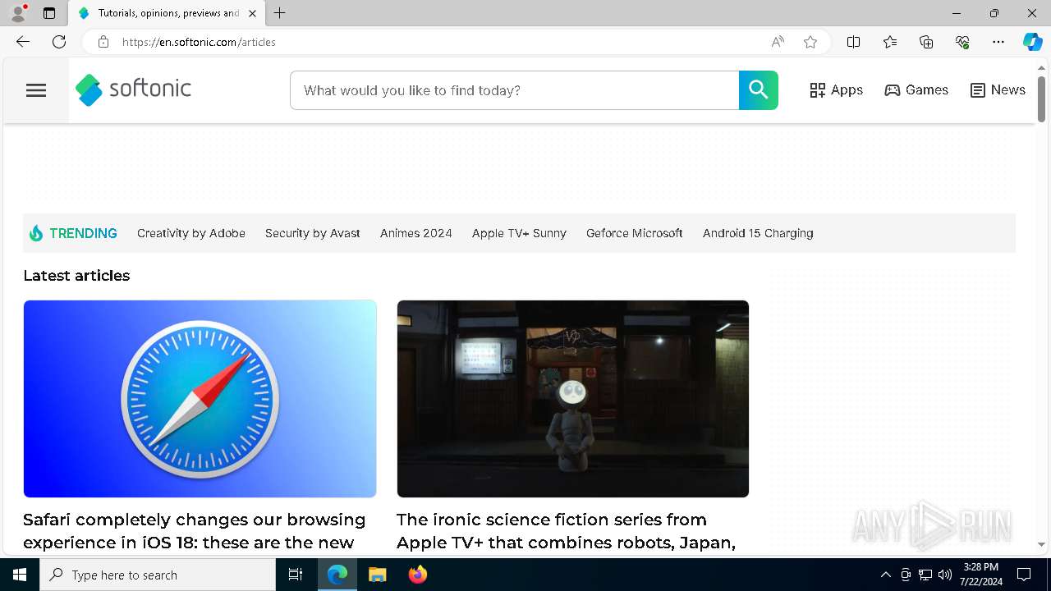Click the address bar URL
This screenshot has height=591, width=1051.
pyautogui.click(x=199, y=42)
